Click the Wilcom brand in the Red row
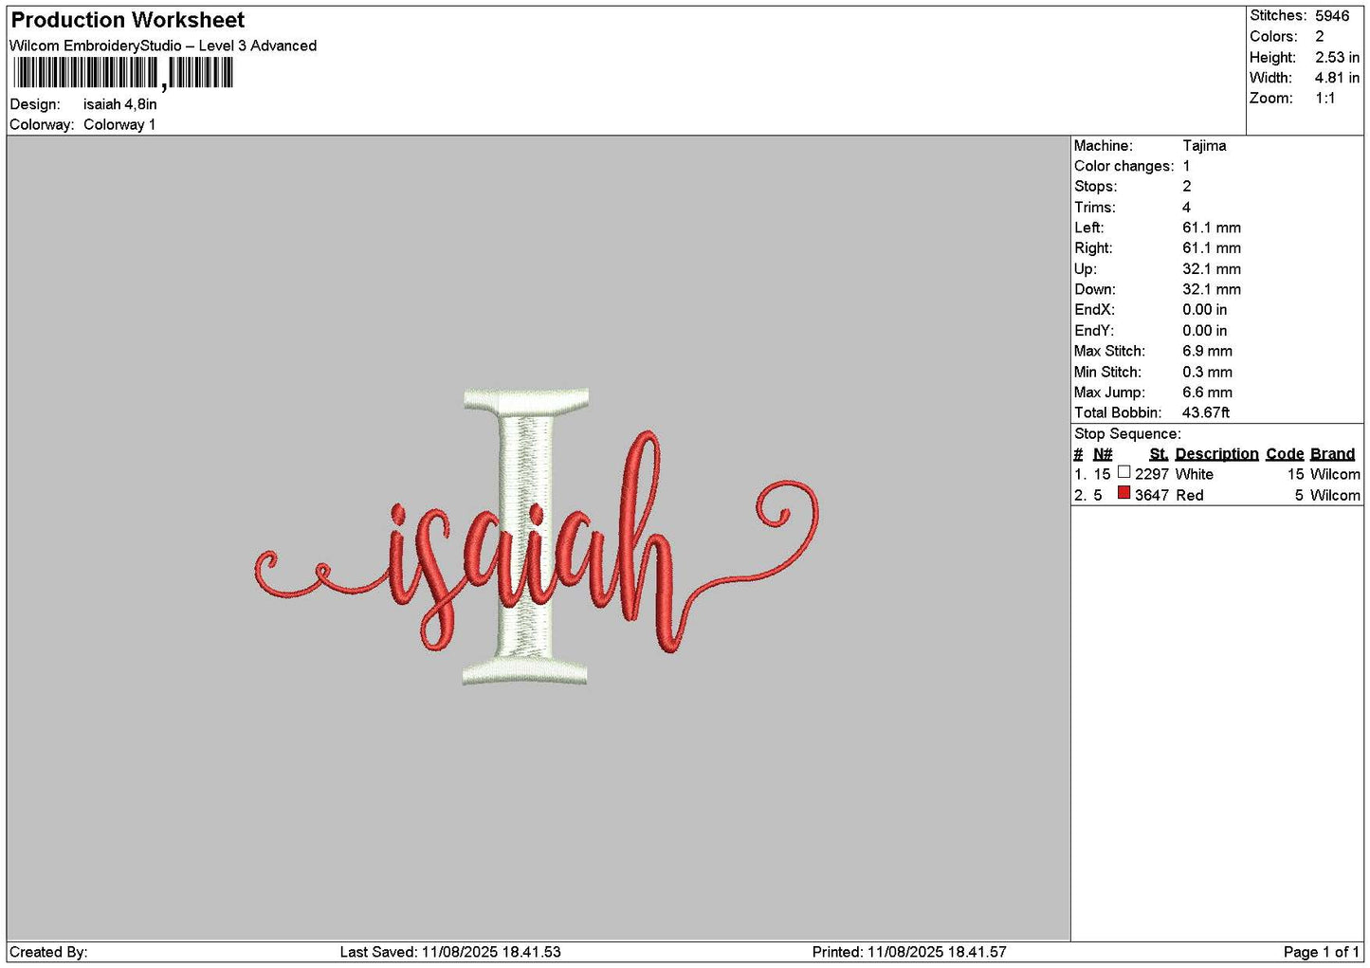Viewport: 1370px width, 968px height. pyautogui.click(x=1335, y=495)
